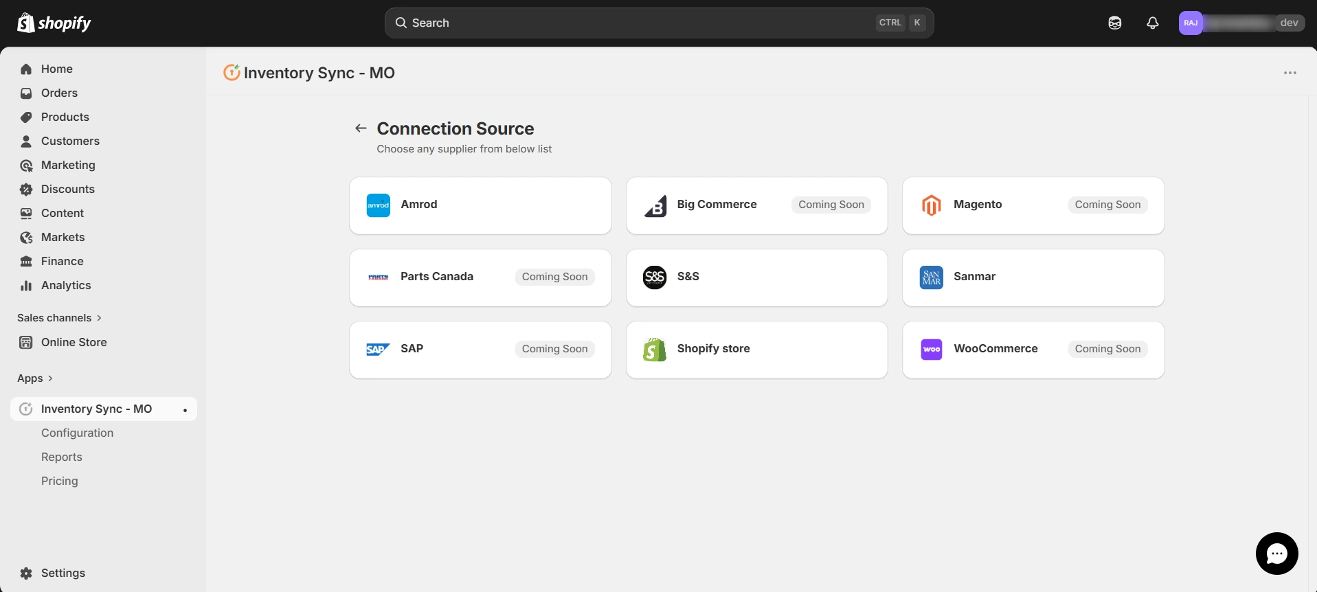
Task: Click the back arrow beside Connection Source
Action: 361,128
